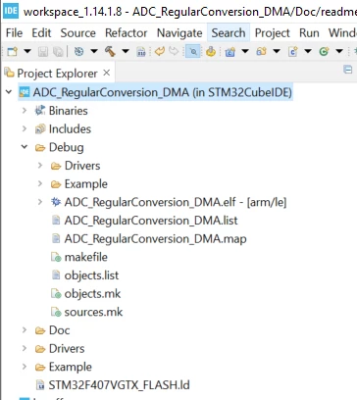The image size is (357, 400).
Task: Open dropdown beside new C file icon
Action: point(308,51)
